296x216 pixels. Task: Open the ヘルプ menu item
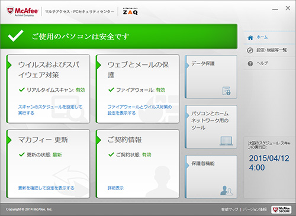click(269, 63)
